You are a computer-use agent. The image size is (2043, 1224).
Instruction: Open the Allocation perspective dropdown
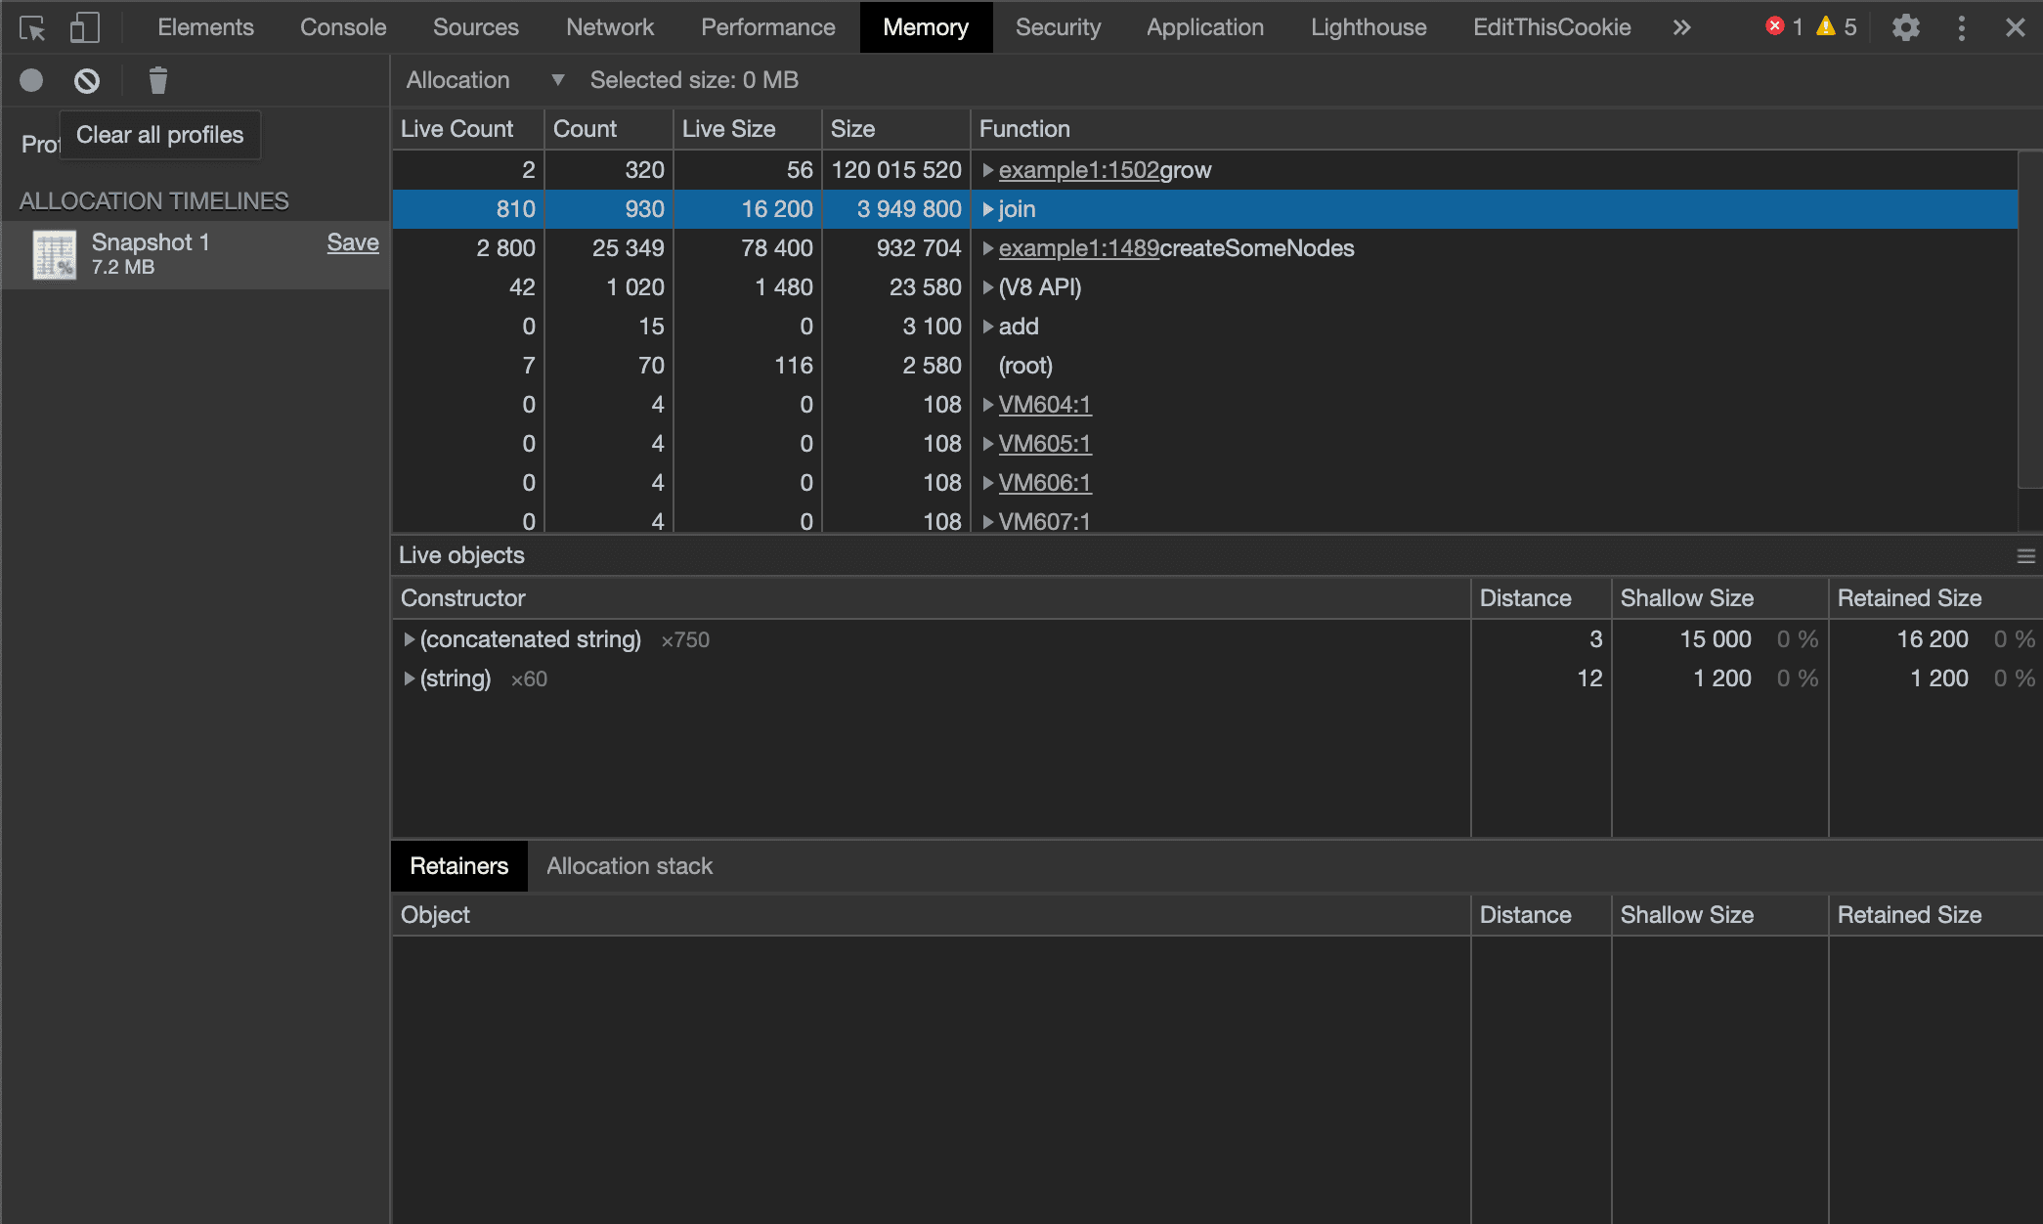point(485,80)
